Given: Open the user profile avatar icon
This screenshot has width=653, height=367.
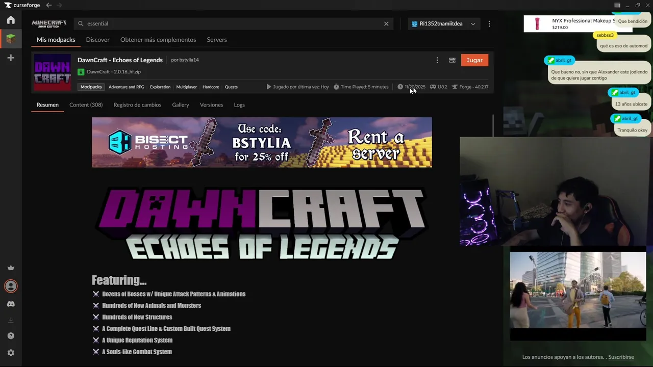Looking at the screenshot, I should click(x=11, y=286).
